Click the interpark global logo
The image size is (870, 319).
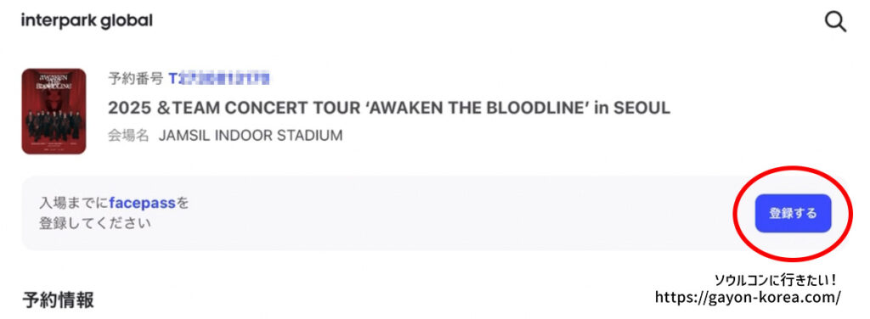pos(87,21)
